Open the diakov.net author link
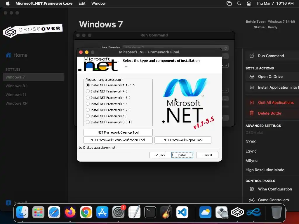The width and height of the screenshot is (299, 224). click(x=97, y=148)
